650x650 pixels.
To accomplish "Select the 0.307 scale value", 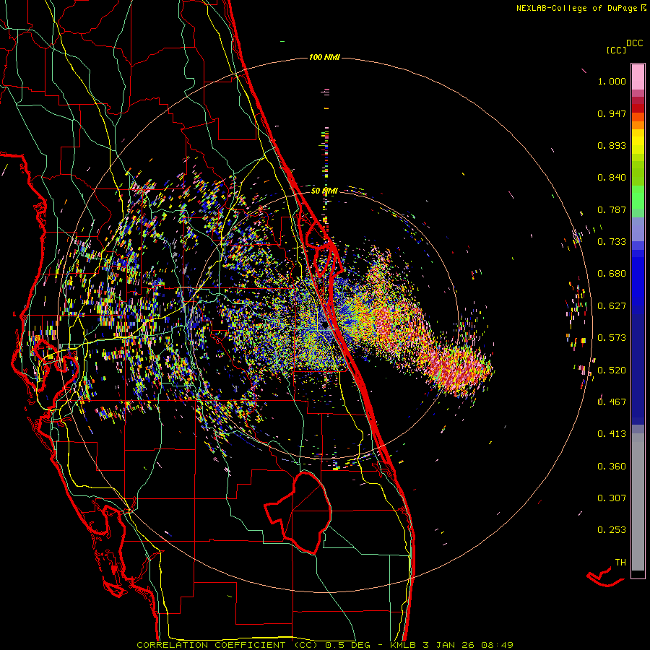I will click(x=612, y=498).
